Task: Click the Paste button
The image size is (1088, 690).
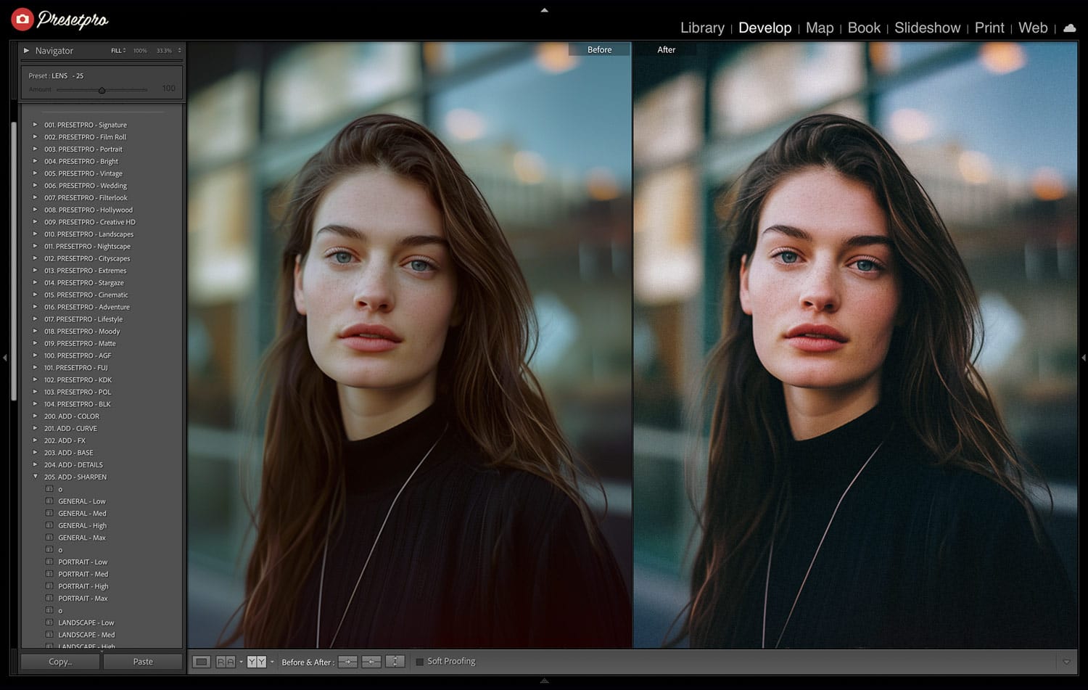Action: coord(143,662)
